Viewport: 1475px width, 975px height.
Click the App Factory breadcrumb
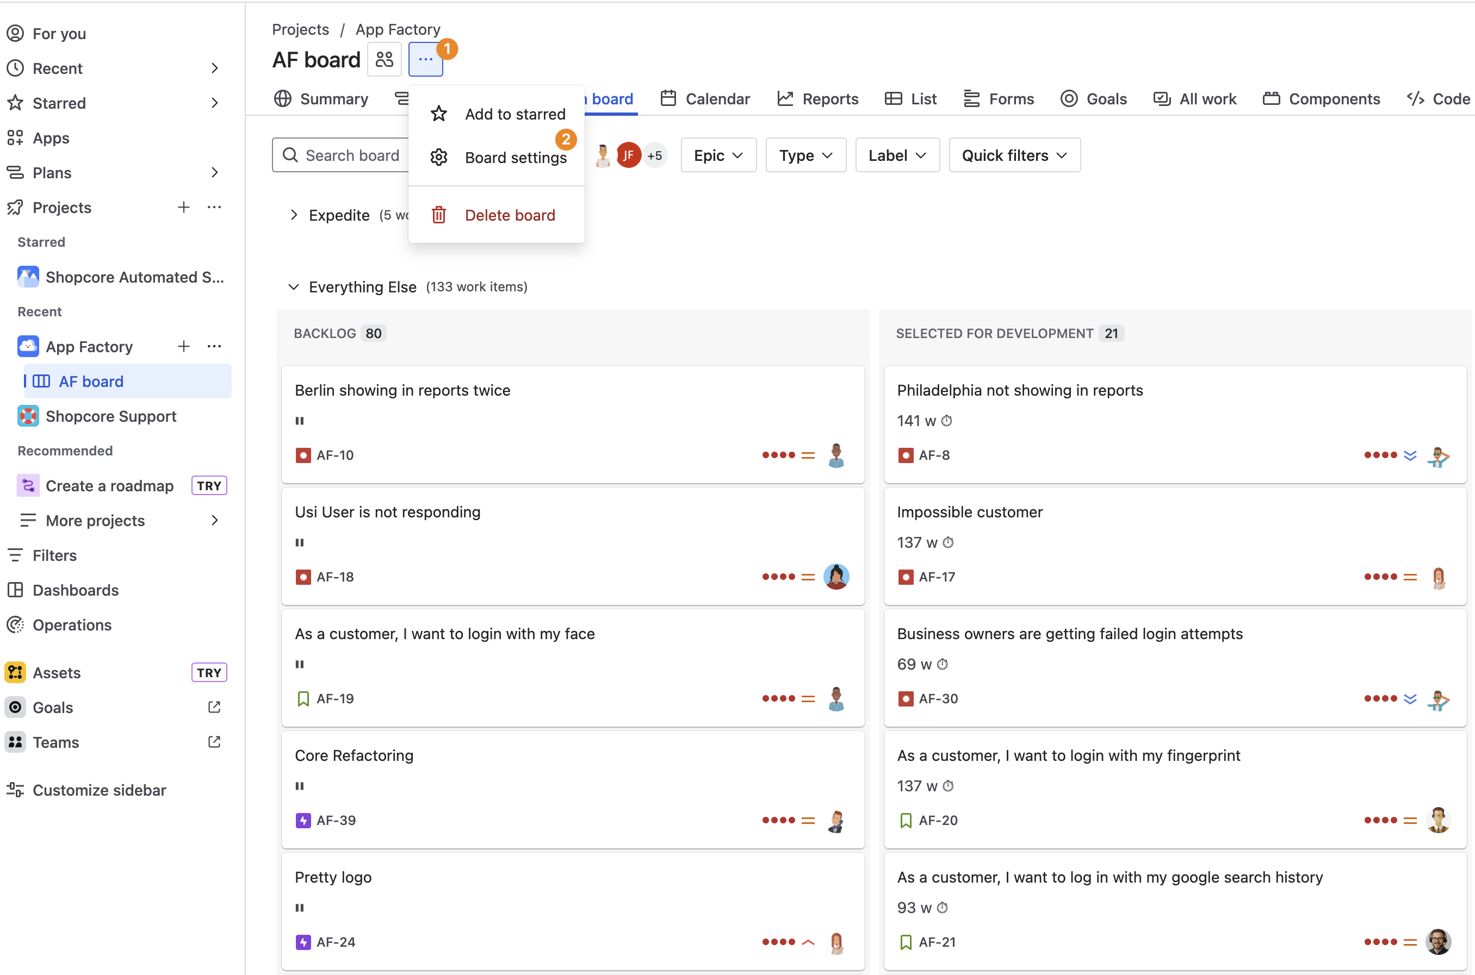pos(398,29)
